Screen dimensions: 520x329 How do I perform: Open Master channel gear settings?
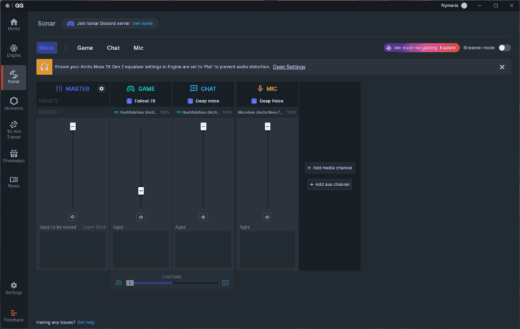(x=102, y=89)
